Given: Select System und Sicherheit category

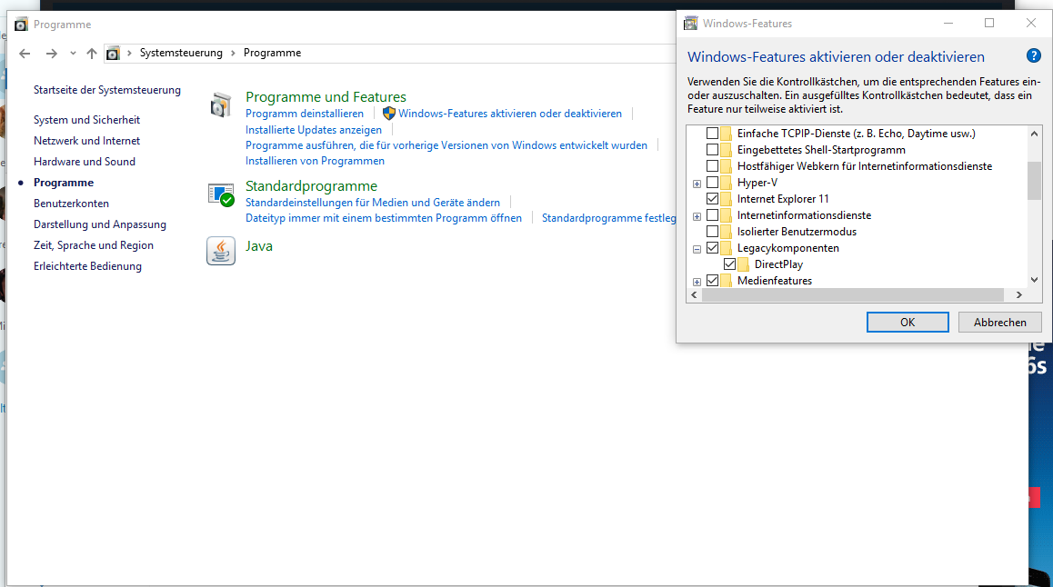Looking at the screenshot, I should (x=86, y=119).
